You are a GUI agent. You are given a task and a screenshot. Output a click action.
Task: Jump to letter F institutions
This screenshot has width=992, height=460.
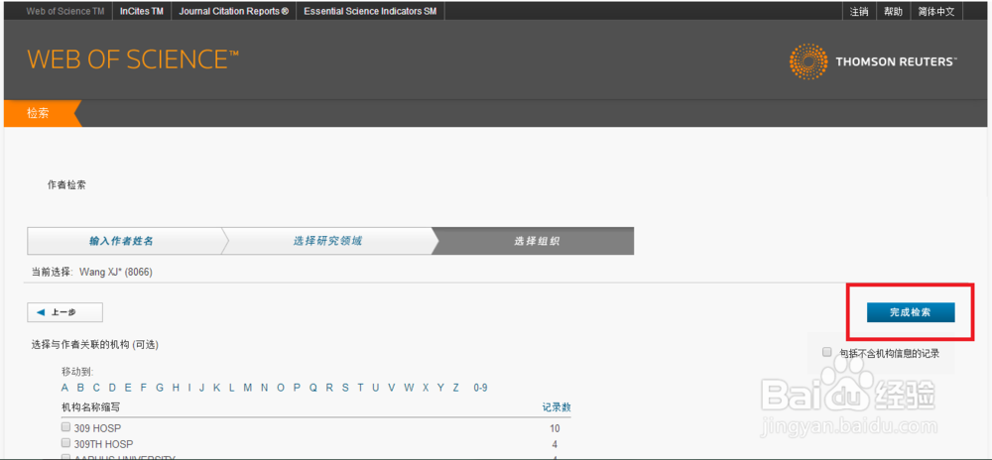pos(143,388)
